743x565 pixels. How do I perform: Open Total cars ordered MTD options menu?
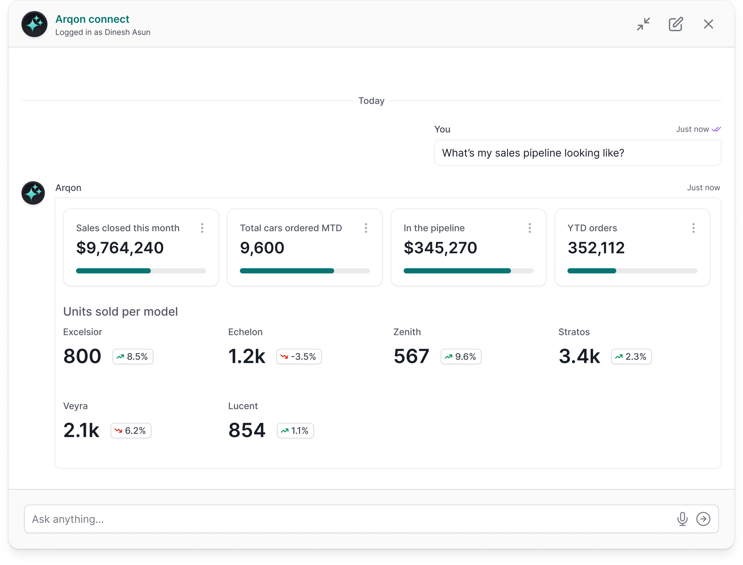tap(366, 228)
